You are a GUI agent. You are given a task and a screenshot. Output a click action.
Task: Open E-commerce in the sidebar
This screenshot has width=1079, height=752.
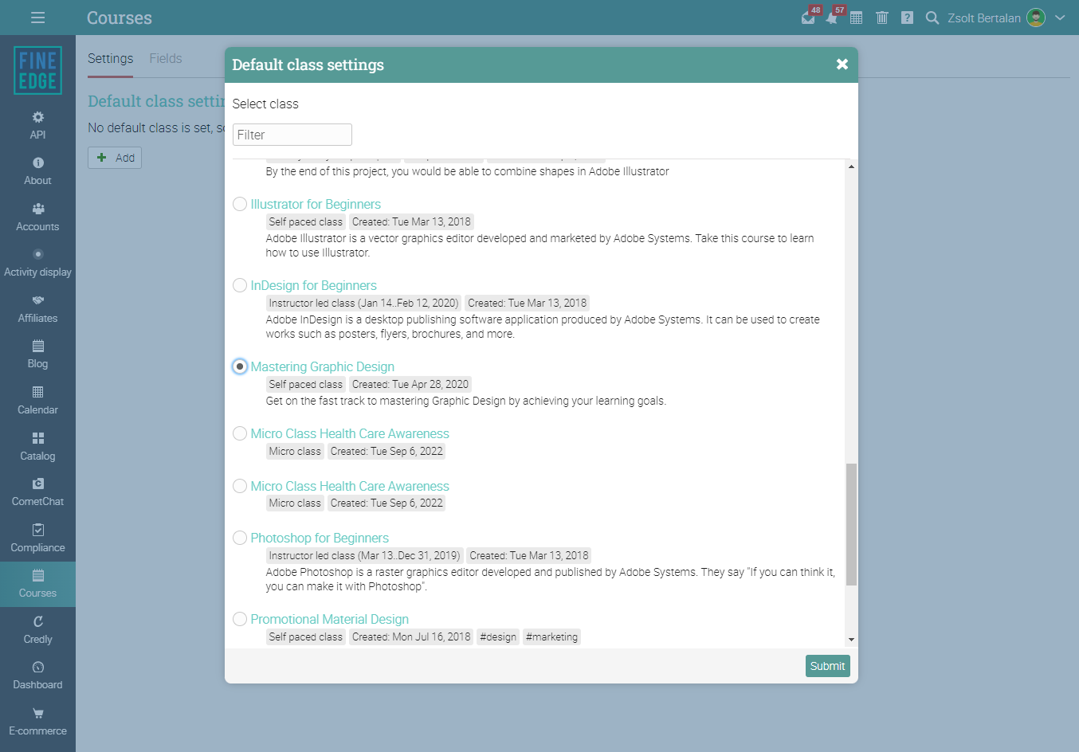37,722
